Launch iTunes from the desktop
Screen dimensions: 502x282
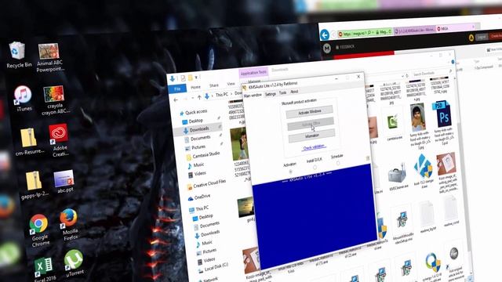point(23,99)
